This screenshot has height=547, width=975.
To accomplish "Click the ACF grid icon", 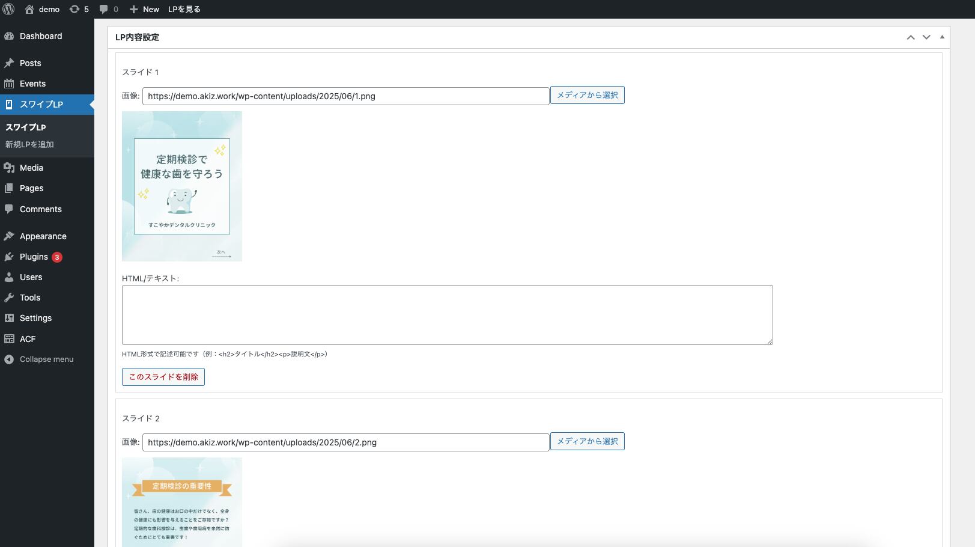I will pos(9,339).
